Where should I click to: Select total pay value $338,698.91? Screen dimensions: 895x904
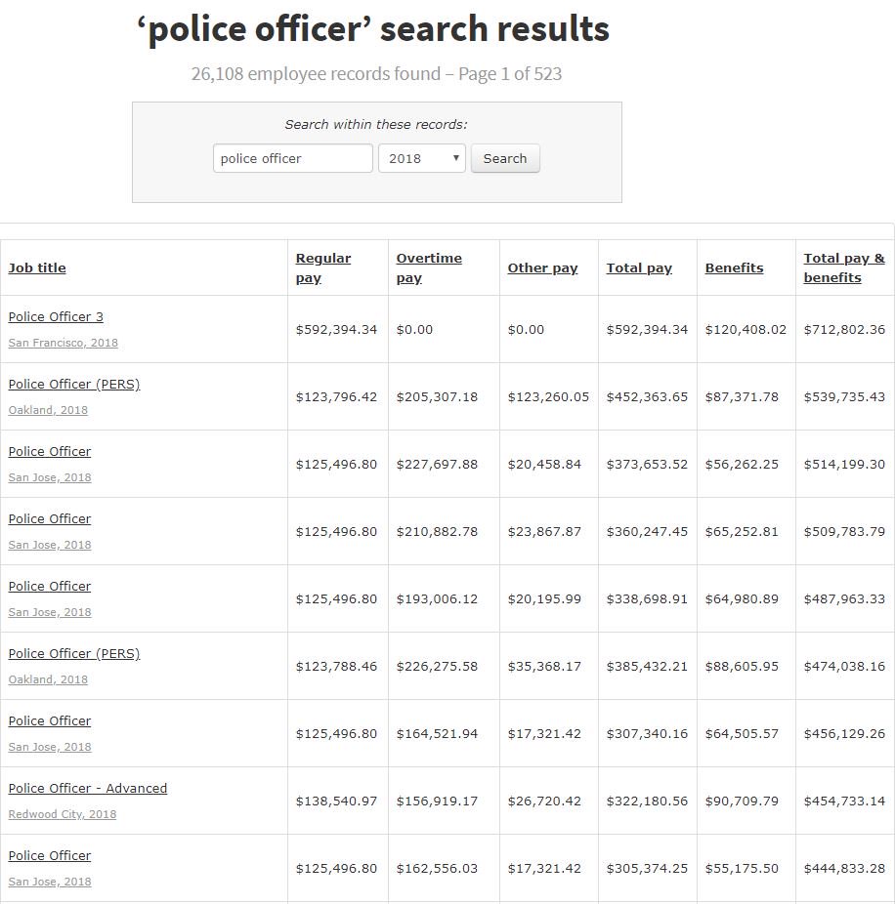click(x=647, y=599)
